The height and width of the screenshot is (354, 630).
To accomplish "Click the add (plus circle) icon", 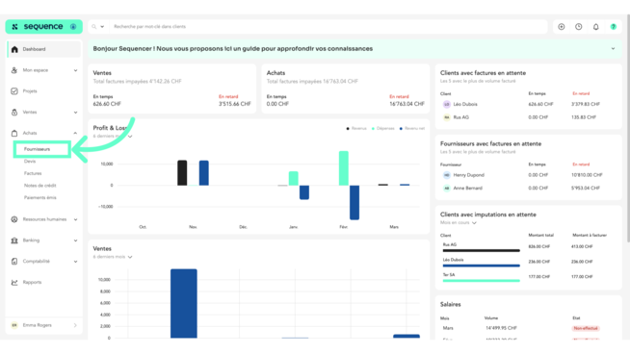I will (x=562, y=27).
